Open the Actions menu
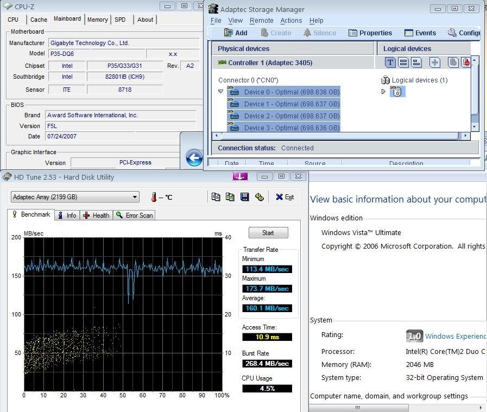The image size is (487, 412). 291,21
